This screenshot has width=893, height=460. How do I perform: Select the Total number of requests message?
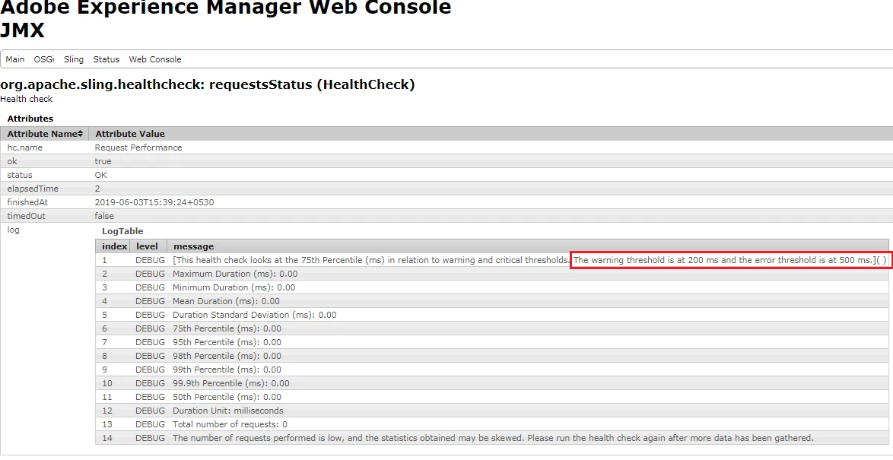coord(230,424)
